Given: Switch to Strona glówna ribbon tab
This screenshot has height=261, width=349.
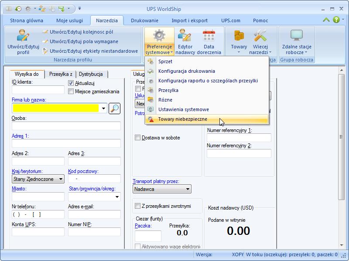Looking at the screenshot, I should (x=27, y=20).
